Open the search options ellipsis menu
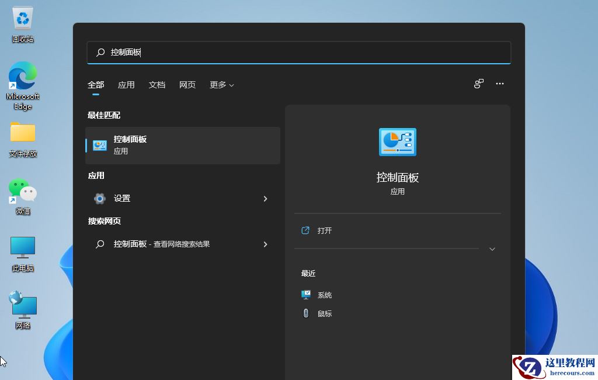This screenshot has width=598, height=380. 500,84
